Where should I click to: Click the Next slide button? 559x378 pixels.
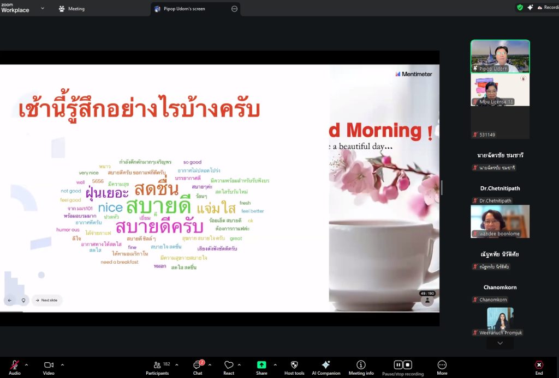point(47,300)
